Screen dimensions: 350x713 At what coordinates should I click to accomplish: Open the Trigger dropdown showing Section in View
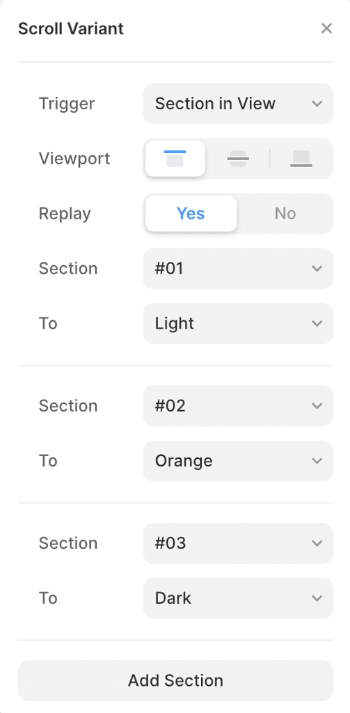238,104
